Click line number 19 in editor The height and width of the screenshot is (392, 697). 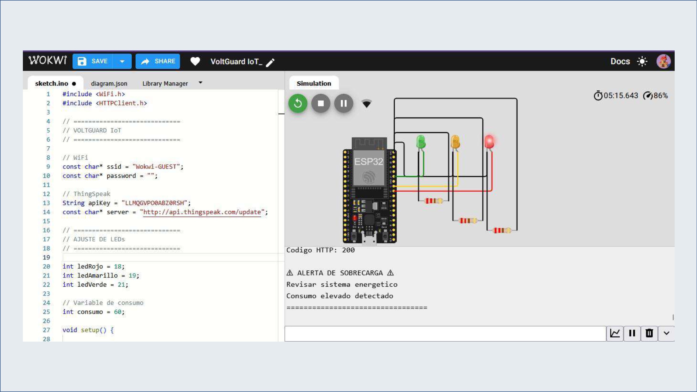[47, 257]
